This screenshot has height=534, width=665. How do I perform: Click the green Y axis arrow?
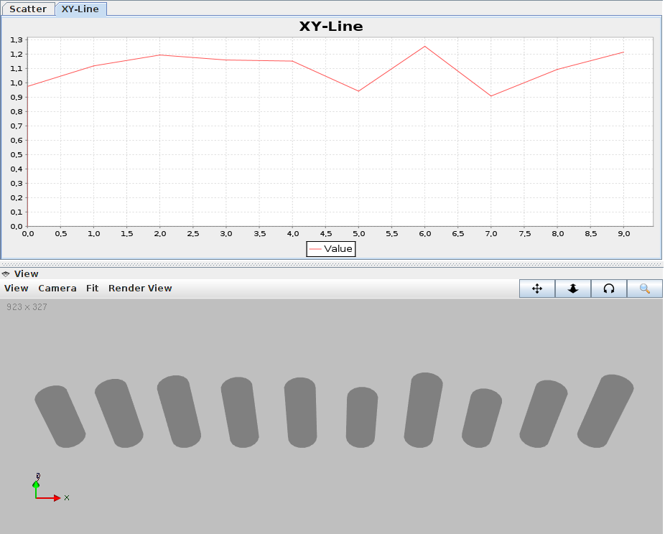pos(36,489)
